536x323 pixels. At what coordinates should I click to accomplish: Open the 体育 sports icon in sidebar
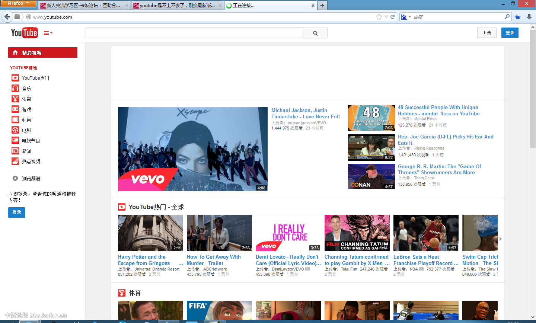tap(15, 99)
